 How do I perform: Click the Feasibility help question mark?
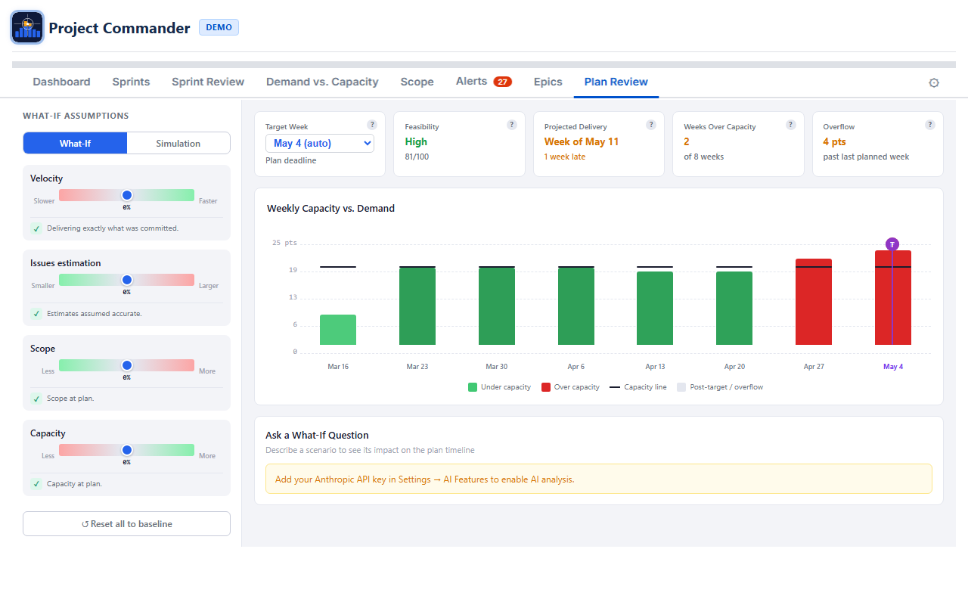tap(512, 125)
